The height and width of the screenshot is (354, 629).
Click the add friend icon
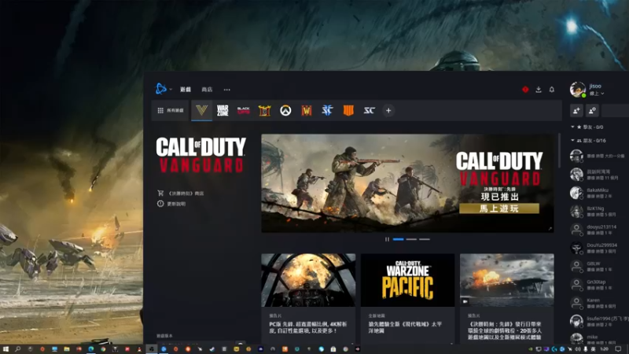point(576,110)
